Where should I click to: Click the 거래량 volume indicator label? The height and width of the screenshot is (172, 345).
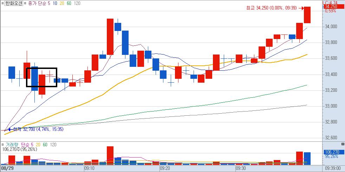point(12,145)
